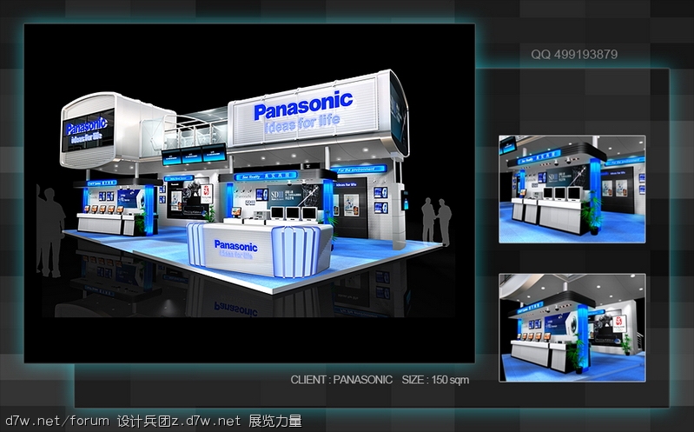The height and width of the screenshot is (432, 694).
Task: Select the lower side-view booth thumbnail
Action: [x=572, y=328]
